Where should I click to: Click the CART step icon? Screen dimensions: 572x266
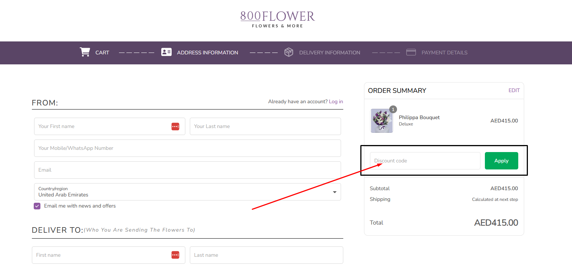85,52
